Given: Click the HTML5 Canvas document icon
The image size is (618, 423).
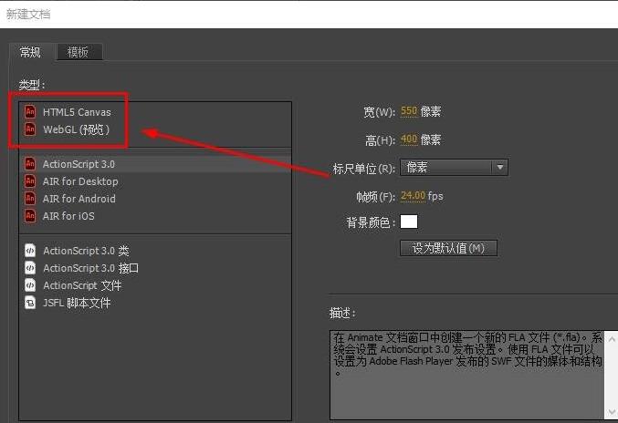Looking at the screenshot, I should click(30, 112).
